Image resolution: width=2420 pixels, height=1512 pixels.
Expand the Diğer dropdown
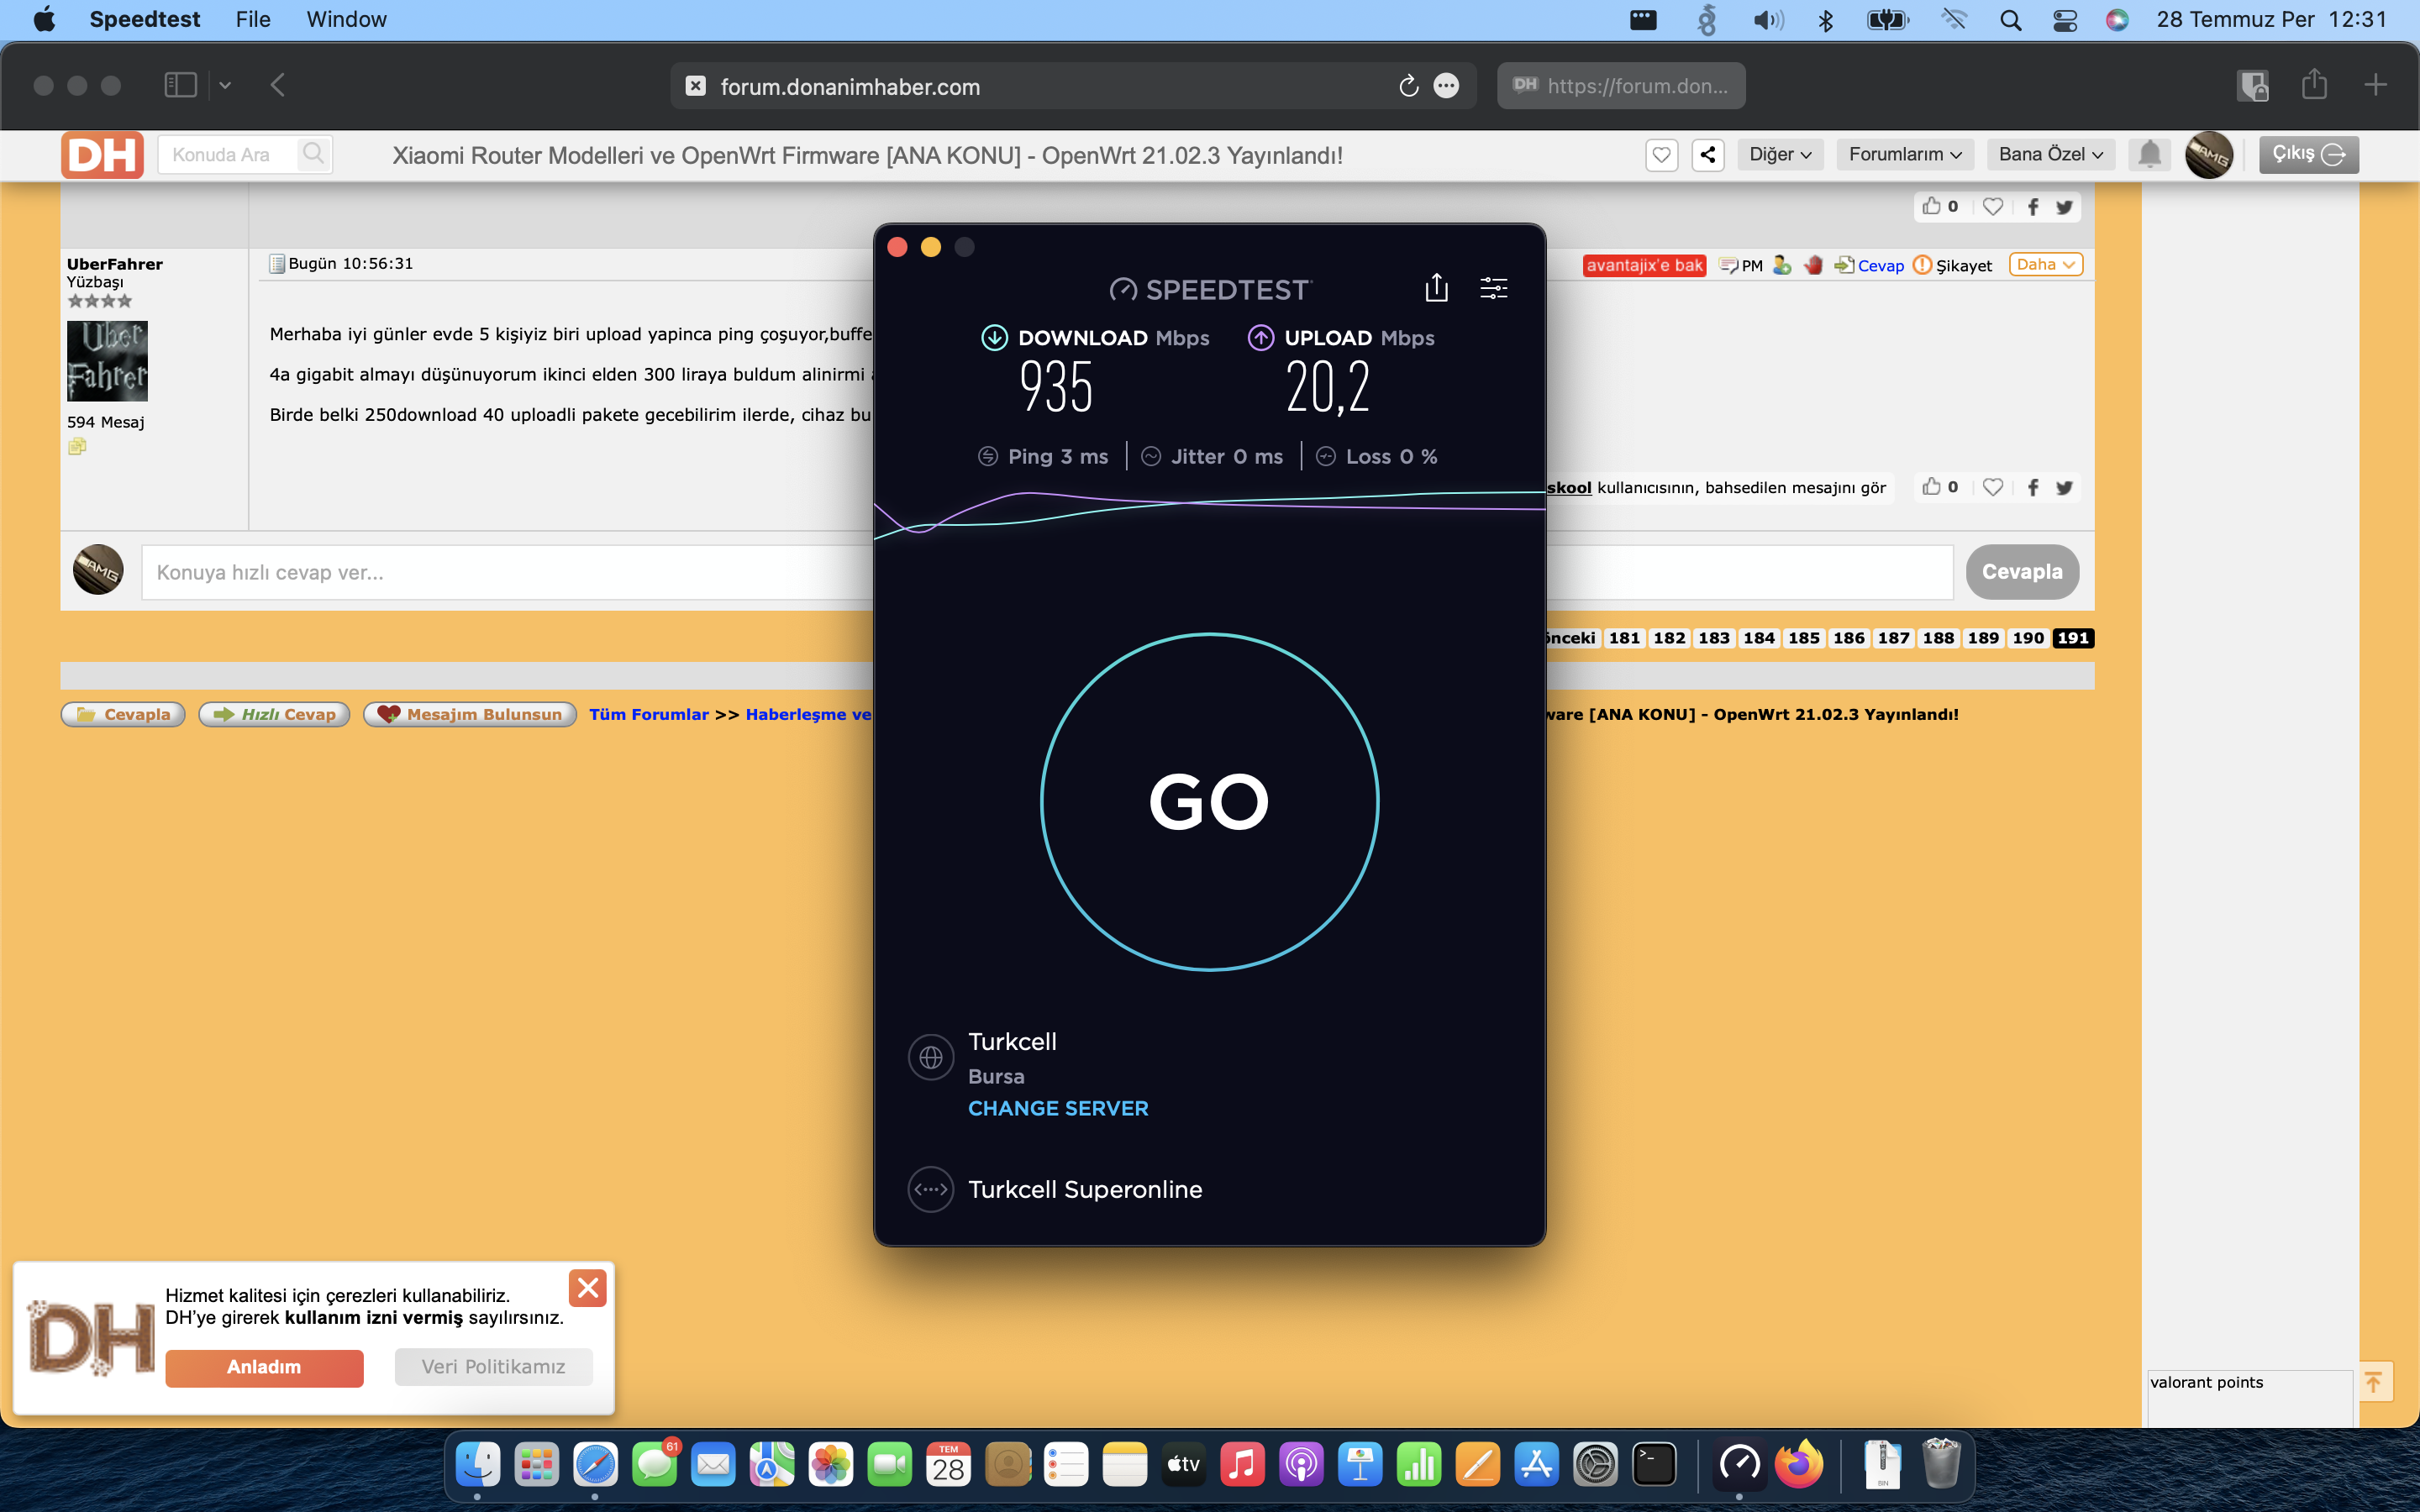coord(1780,155)
